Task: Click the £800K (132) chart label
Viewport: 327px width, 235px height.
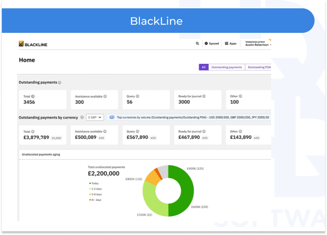Action: pos(133,179)
